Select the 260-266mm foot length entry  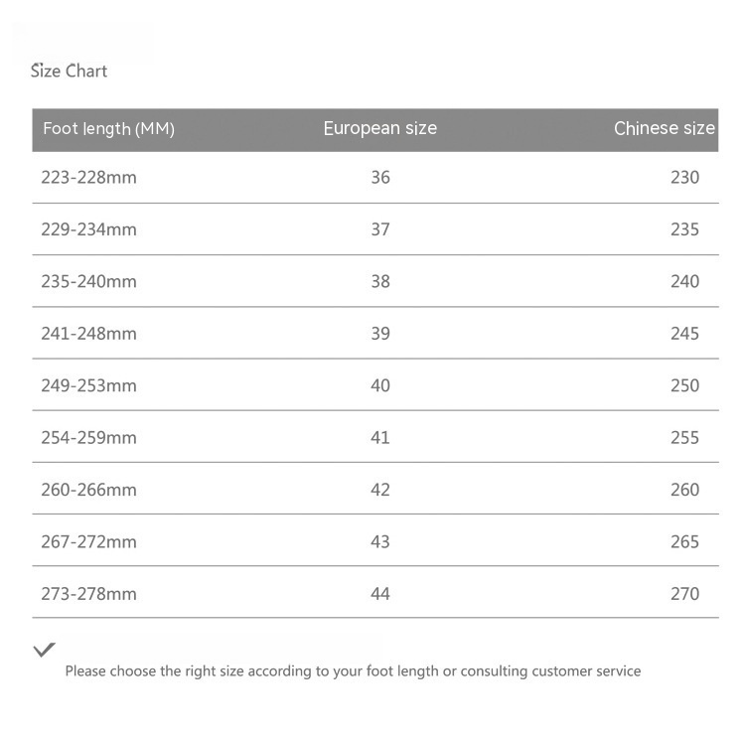click(88, 490)
